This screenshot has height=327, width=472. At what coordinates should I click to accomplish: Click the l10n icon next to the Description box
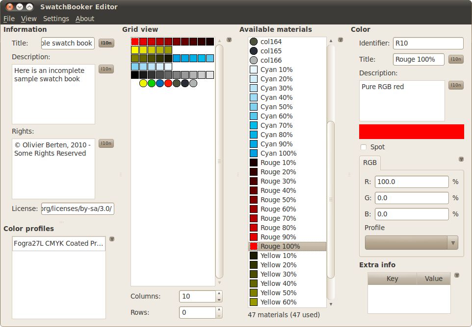click(x=106, y=69)
